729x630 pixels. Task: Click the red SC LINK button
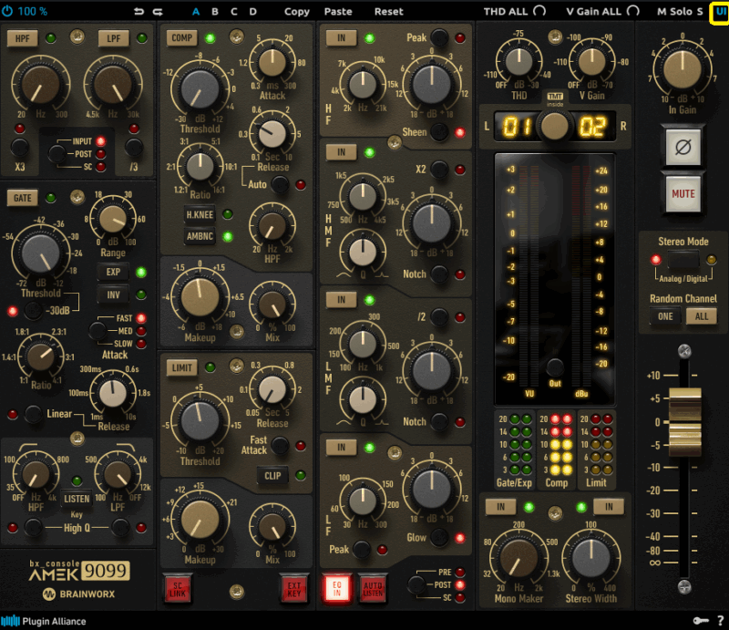[x=178, y=589]
